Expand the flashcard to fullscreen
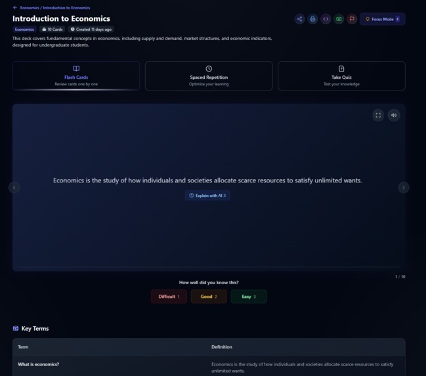The height and width of the screenshot is (376, 426). pyautogui.click(x=378, y=115)
